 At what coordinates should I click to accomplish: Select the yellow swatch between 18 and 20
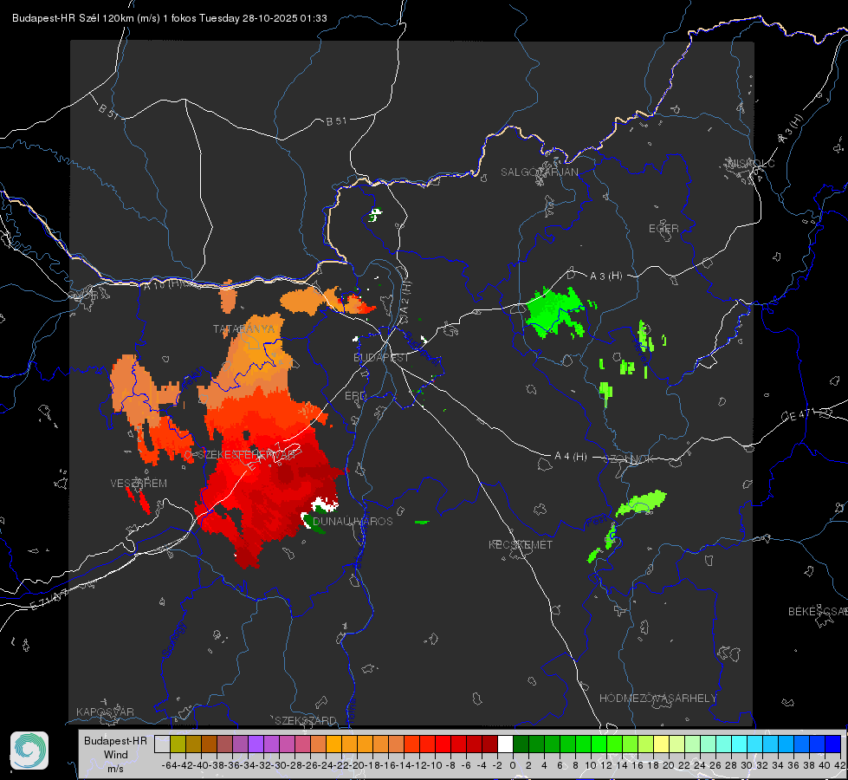tap(662, 744)
